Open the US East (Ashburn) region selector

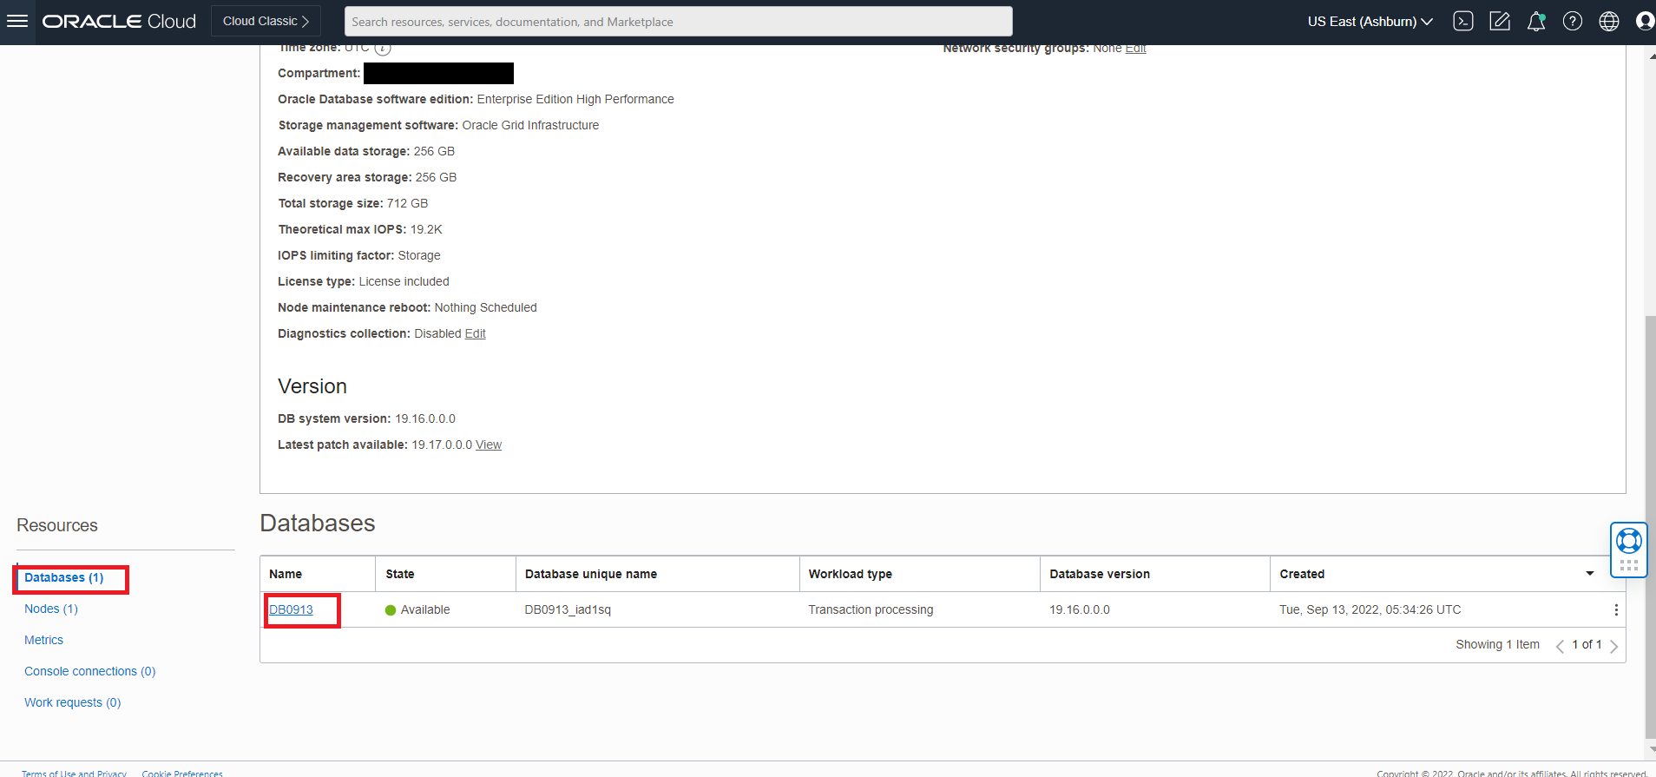[1370, 21]
